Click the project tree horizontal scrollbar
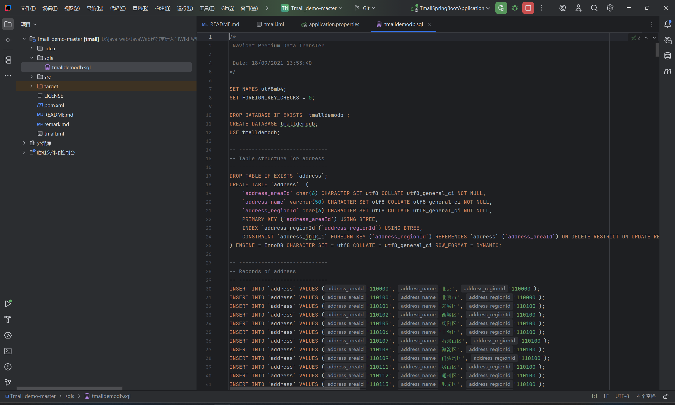675x405 pixels. point(69,388)
